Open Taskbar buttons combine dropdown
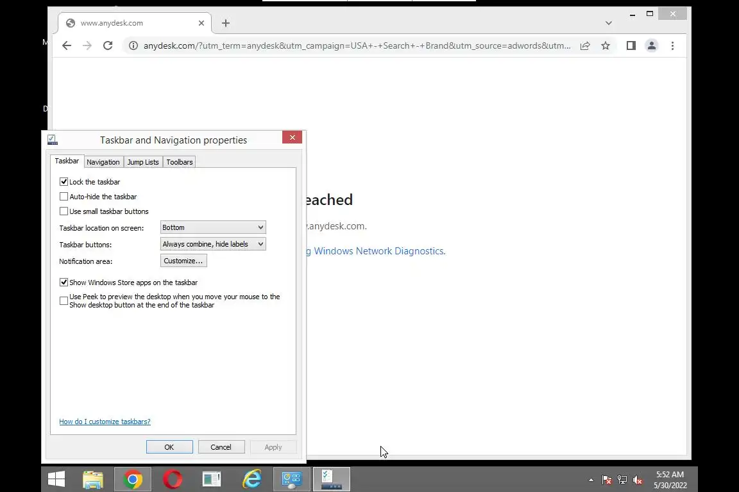The image size is (739, 492). [x=213, y=244]
